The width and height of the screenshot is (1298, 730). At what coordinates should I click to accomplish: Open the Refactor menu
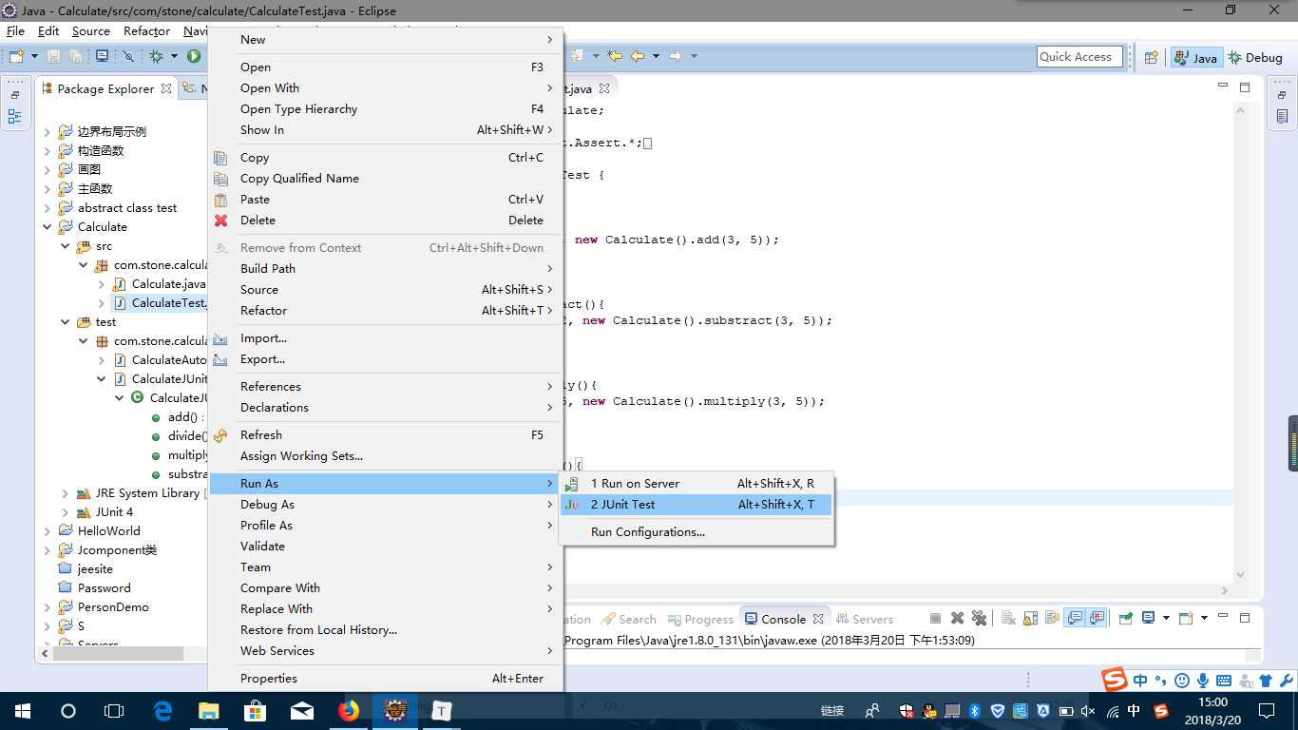[x=147, y=31]
